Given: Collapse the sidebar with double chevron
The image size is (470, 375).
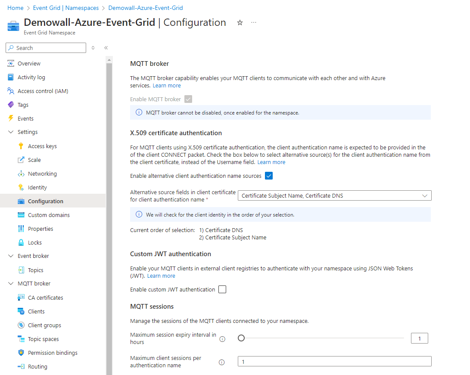Looking at the screenshot, I should pyautogui.click(x=106, y=48).
